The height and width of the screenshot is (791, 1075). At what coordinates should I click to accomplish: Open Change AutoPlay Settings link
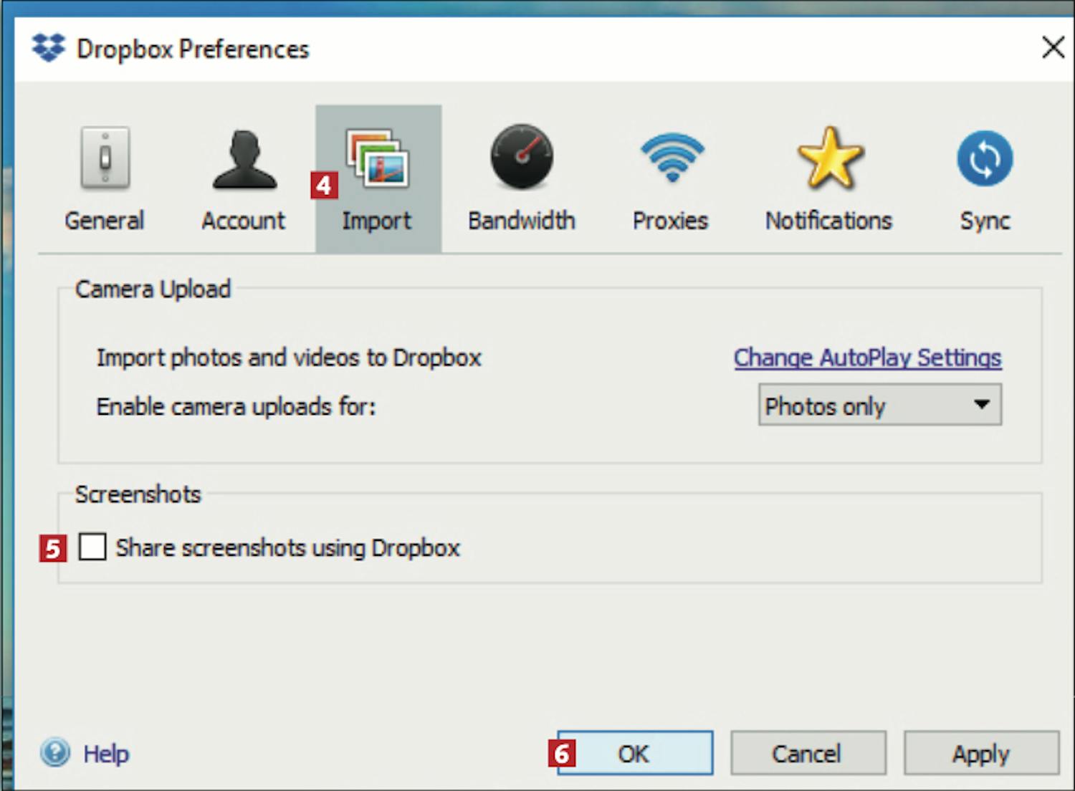tap(867, 357)
